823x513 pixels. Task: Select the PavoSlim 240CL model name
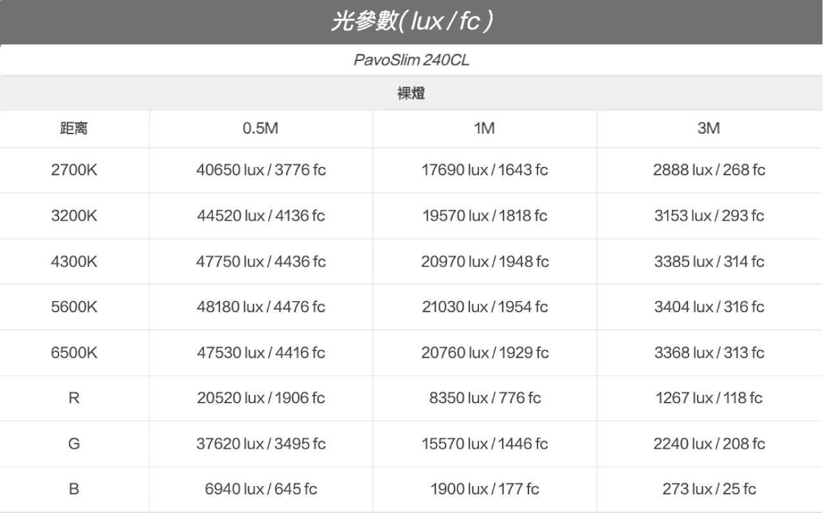point(411,60)
